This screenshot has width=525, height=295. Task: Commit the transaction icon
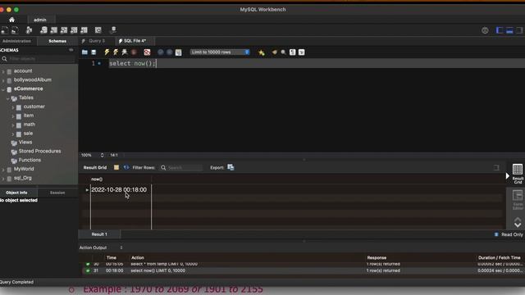coord(161,52)
